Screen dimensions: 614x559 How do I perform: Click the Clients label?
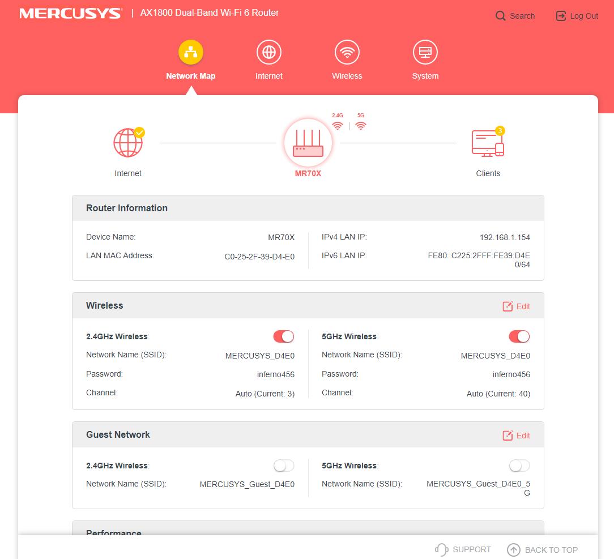pyautogui.click(x=488, y=173)
